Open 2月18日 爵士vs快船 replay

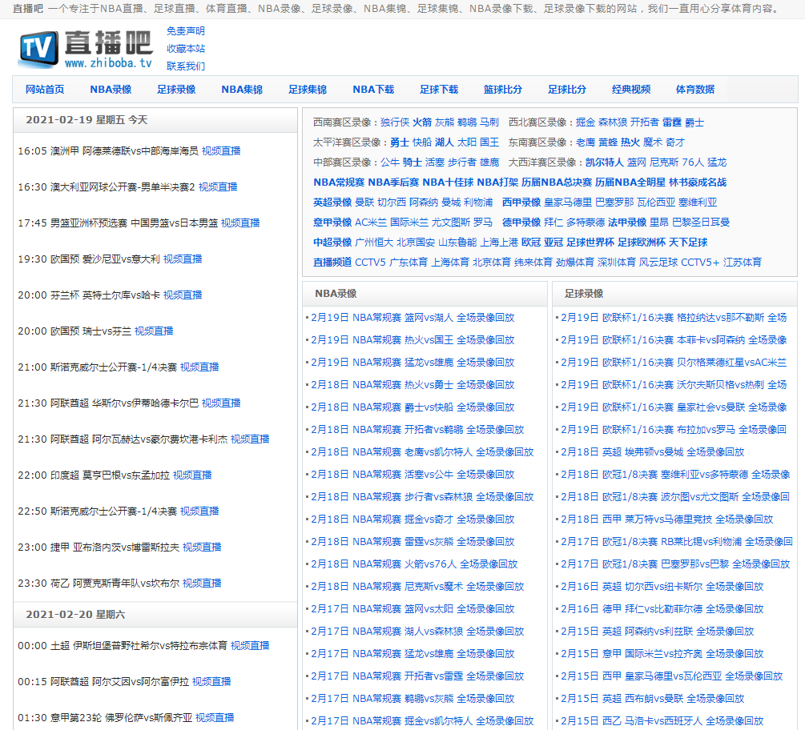(413, 407)
